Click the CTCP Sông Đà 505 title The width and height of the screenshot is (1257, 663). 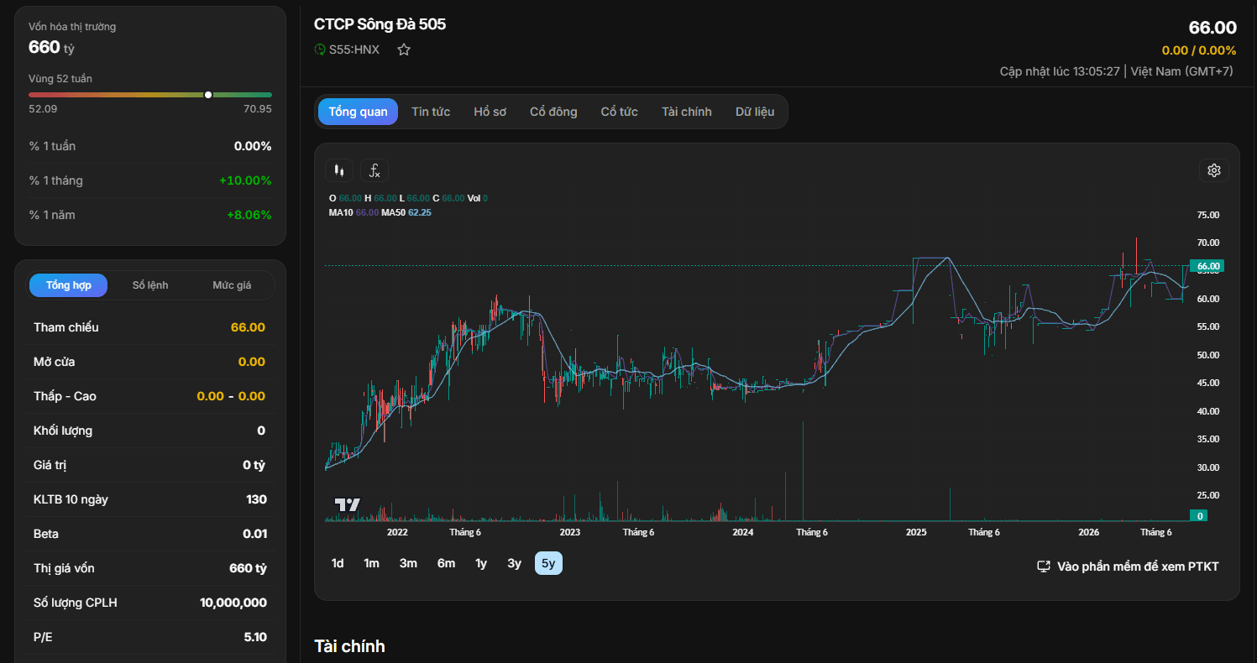pyautogui.click(x=380, y=24)
